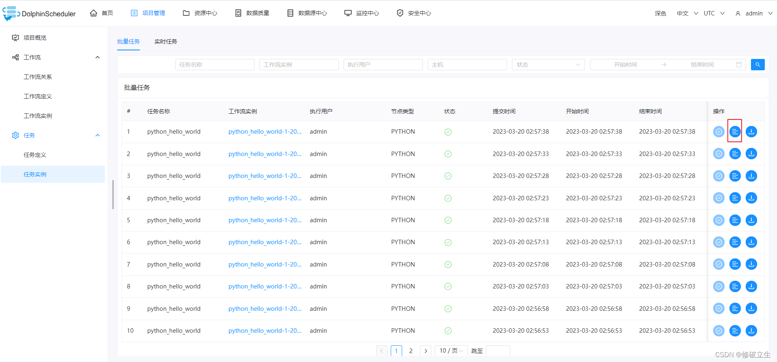Open 项目管理 menu
This screenshot has width=777, height=362.
[x=148, y=13]
